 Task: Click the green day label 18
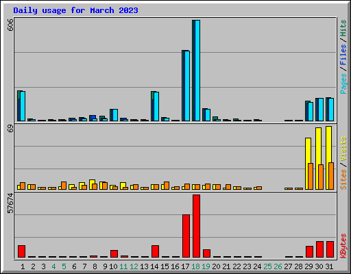tap(195, 266)
